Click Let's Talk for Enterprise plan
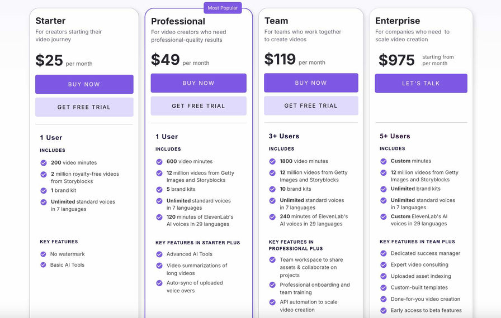The width and height of the screenshot is (501, 318). pos(421,83)
